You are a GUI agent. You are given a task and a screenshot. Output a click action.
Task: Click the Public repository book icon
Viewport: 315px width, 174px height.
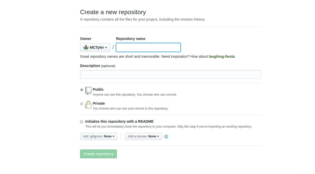click(88, 91)
